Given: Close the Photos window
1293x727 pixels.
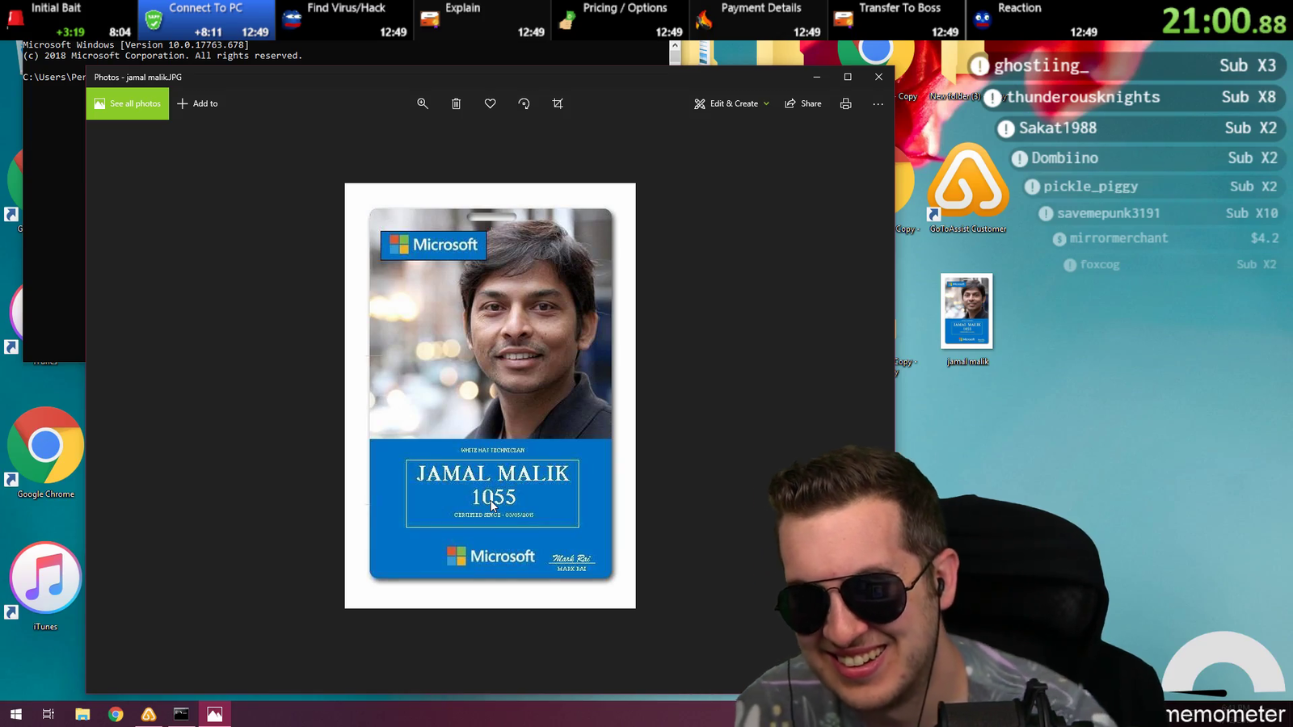Looking at the screenshot, I should coord(879,77).
